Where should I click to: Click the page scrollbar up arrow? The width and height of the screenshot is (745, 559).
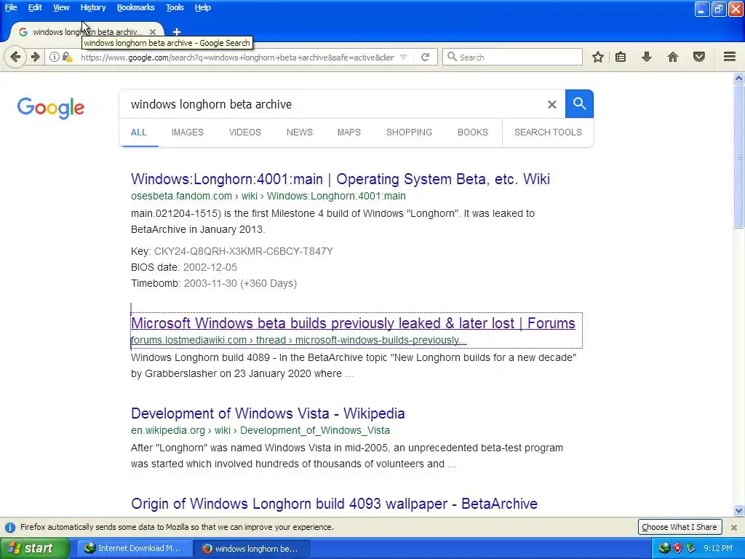point(739,79)
